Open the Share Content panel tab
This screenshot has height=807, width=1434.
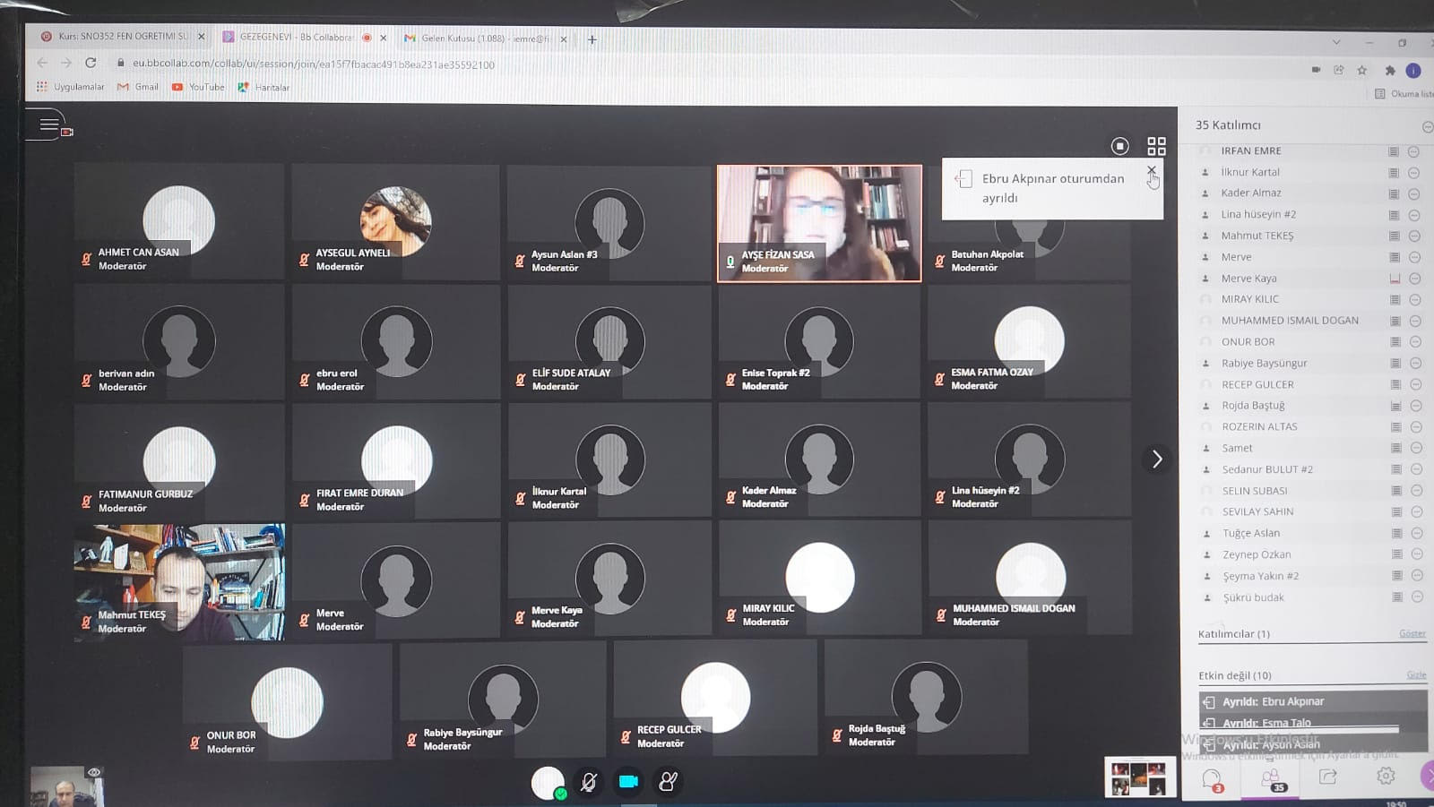1327,777
